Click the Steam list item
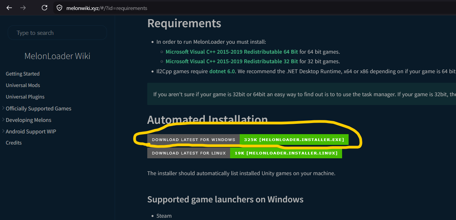 pos(164,216)
